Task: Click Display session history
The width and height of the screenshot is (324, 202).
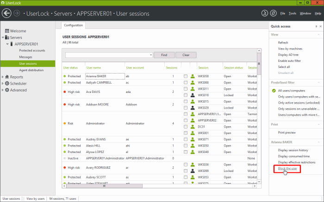Action: (293, 150)
